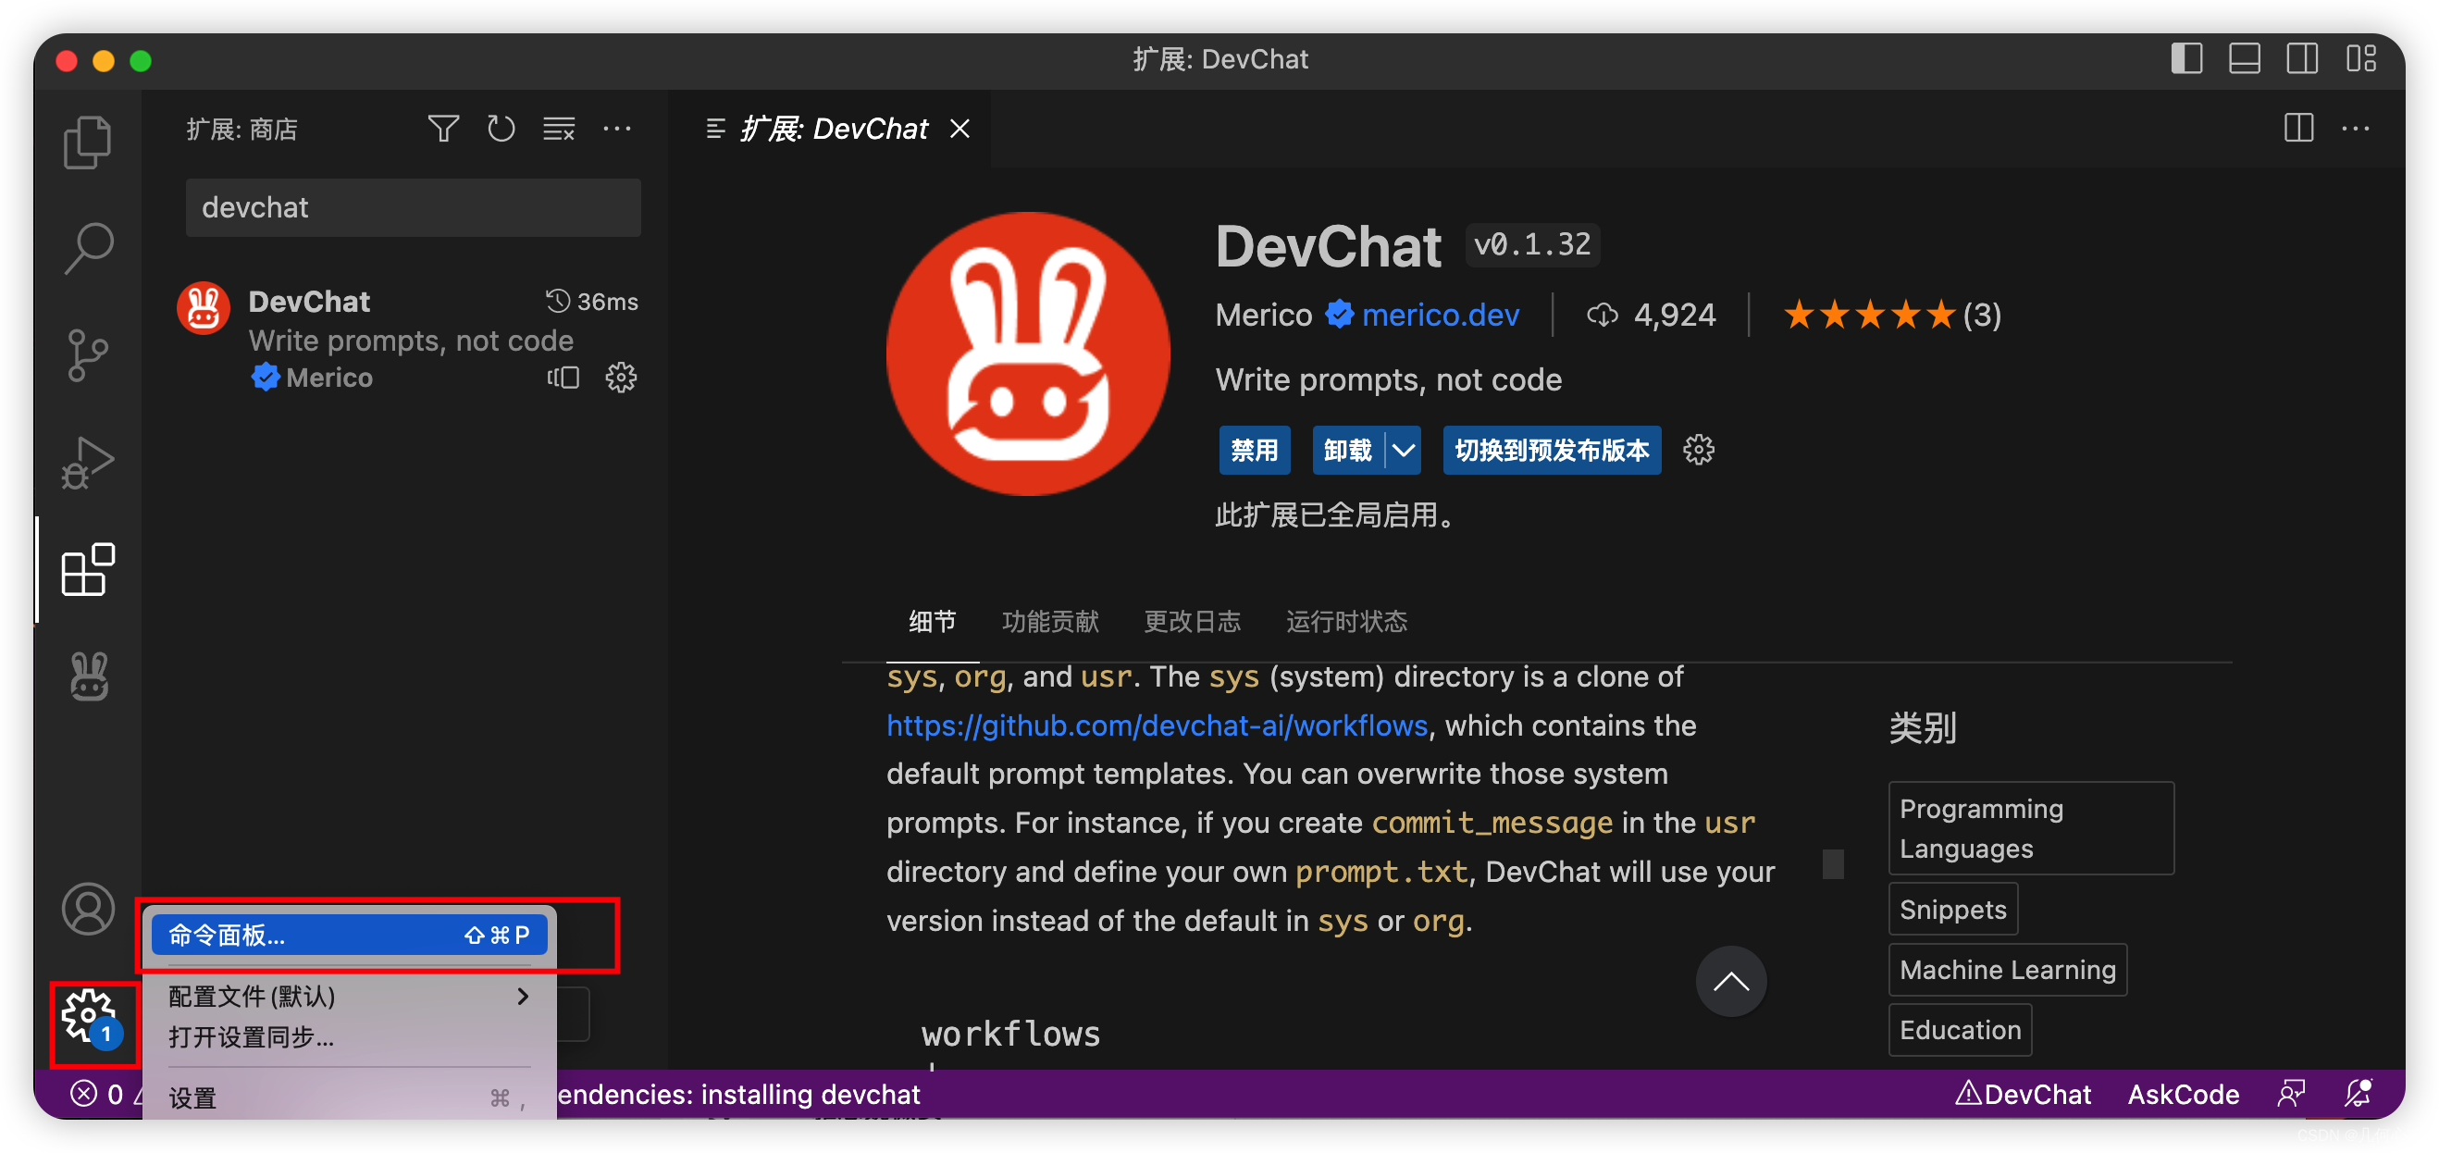Open the Search view in activity bar
Screen dimensions: 2439x1153
[x=88, y=249]
